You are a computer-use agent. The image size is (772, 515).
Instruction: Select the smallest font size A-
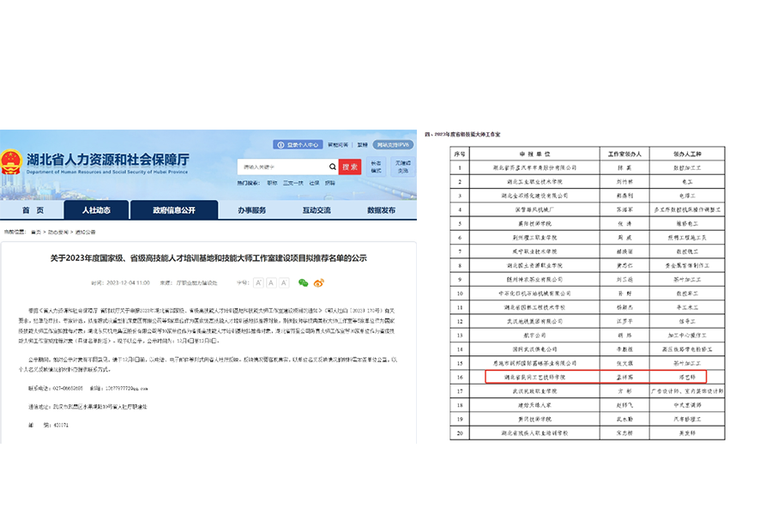pos(284,283)
